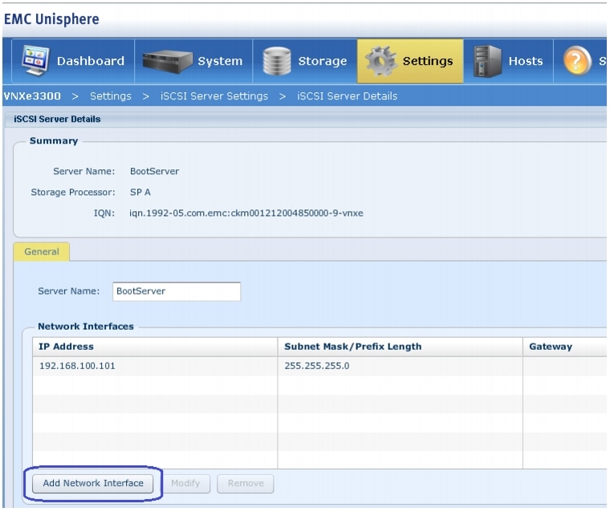The width and height of the screenshot is (610, 532).
Task: Click the Add Network Interface button
Action: pyautogui.click(x=93, y=483)
